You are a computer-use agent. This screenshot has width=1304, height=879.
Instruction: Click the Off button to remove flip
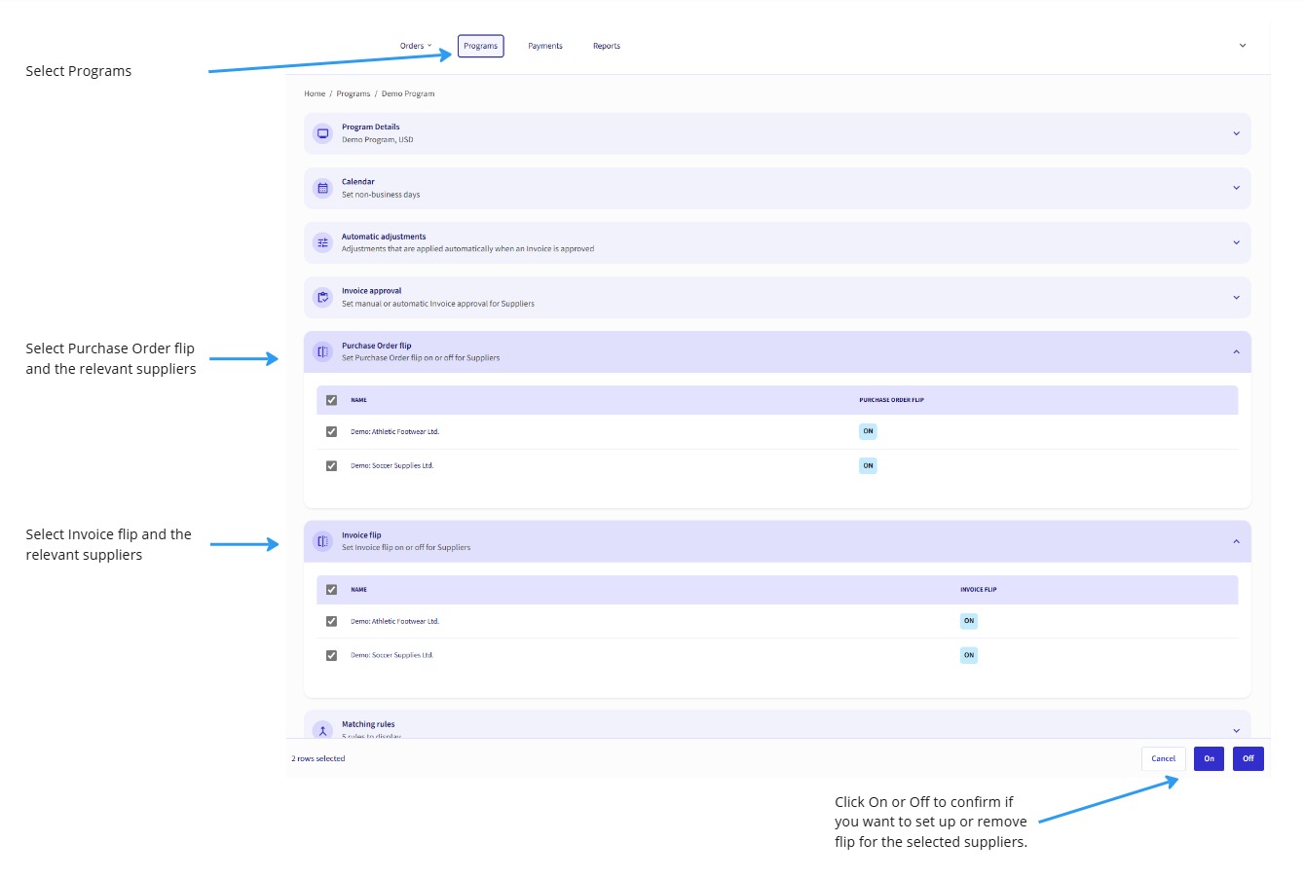(1248, 758)
